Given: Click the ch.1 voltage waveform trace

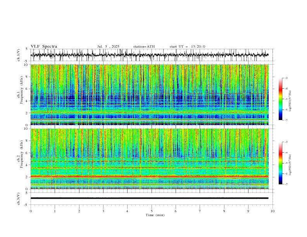Looking at the screenshot, I should (x=149, y=55).
